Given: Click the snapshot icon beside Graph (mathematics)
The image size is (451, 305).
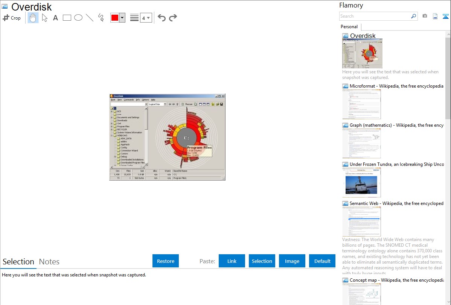Looking at the screenshot, I should (345, 125).
